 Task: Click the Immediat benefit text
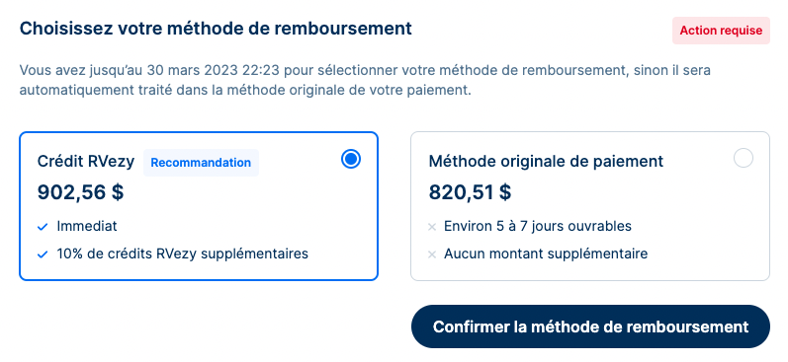point(87,226)
